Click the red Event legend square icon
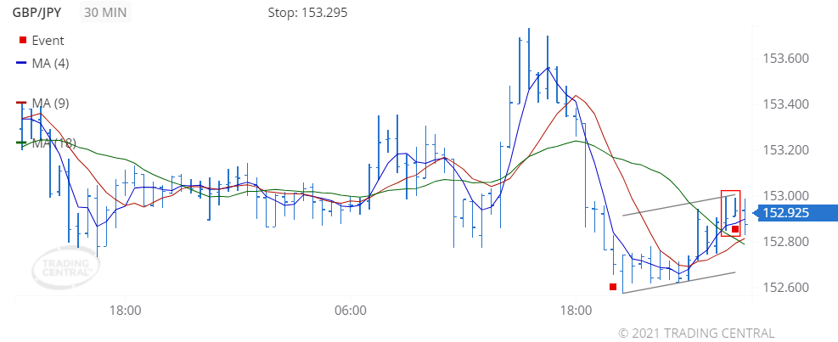The width and height of the screenshot is (838, 342). point(22,41)
